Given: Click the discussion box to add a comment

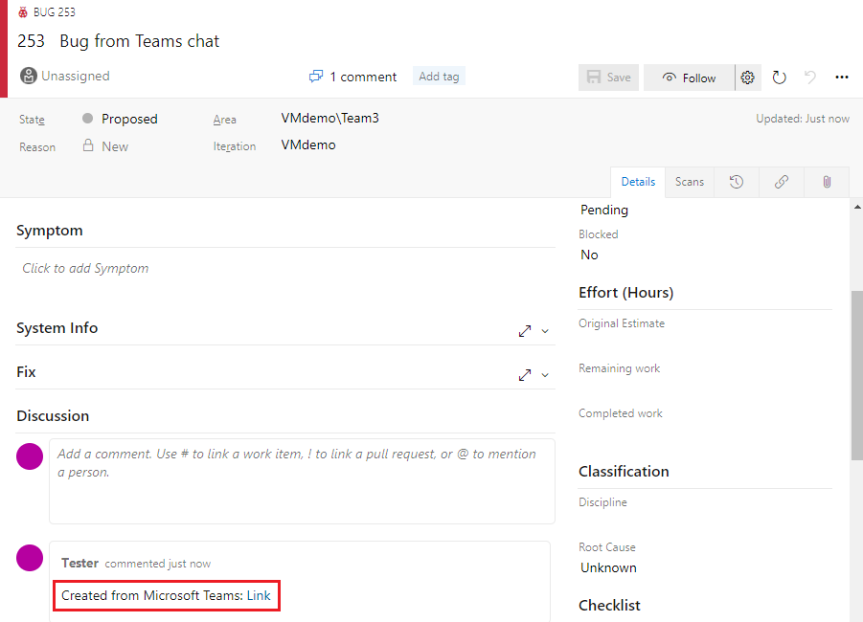Looking at the screenshot, I should [x=302, y=478].
